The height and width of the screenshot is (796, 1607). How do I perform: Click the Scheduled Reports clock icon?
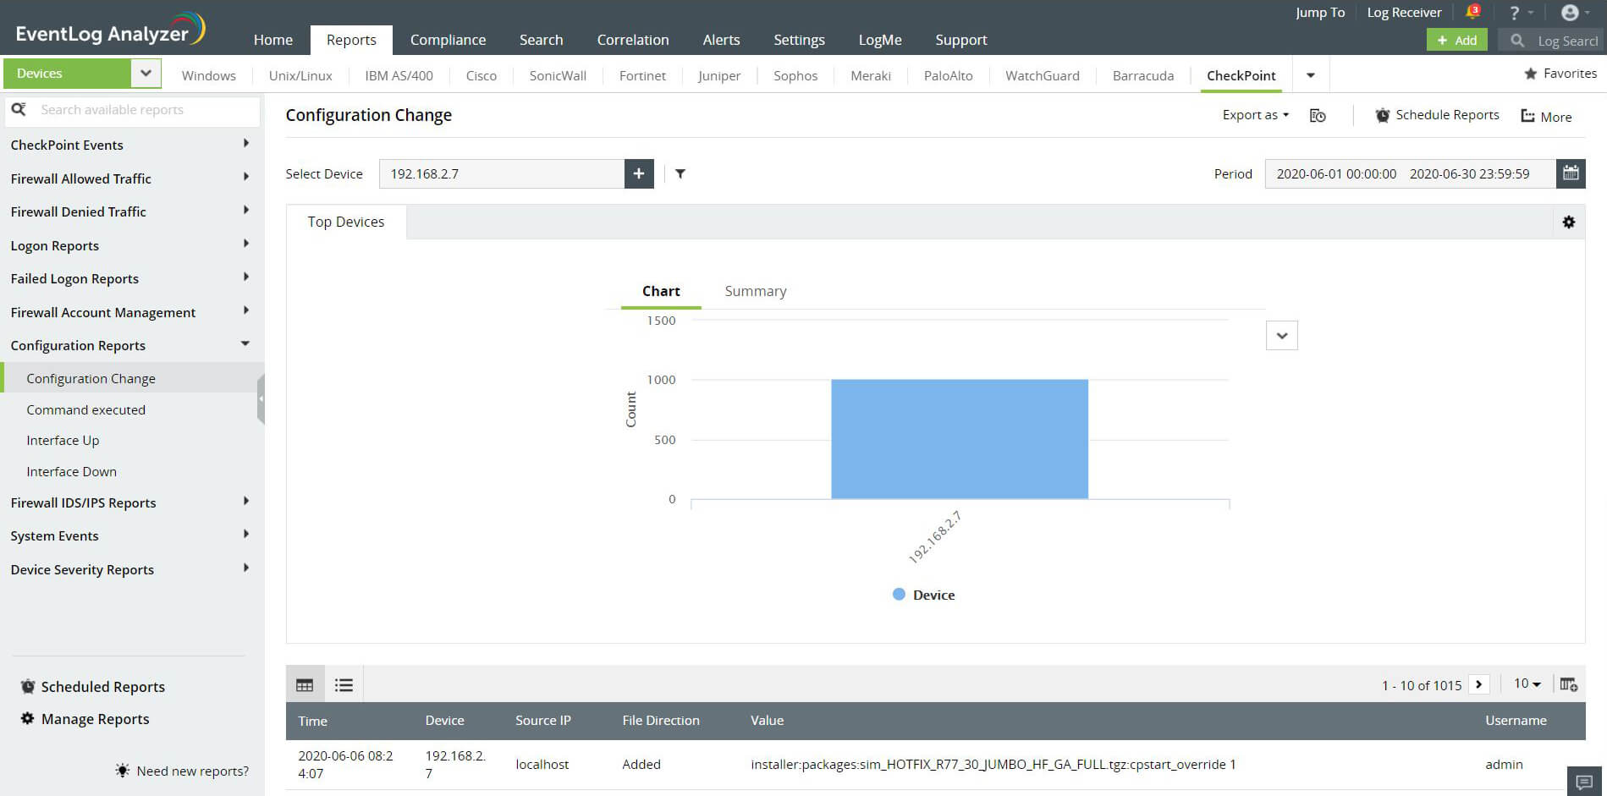point(28,686)
